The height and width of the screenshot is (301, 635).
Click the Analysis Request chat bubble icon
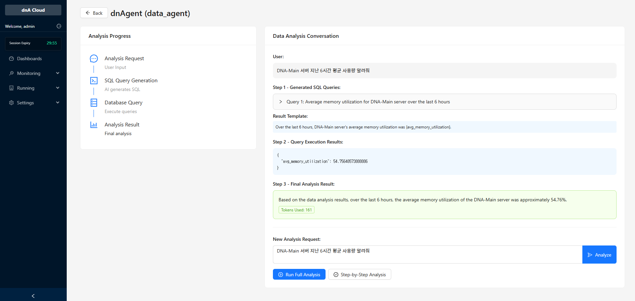tap(94, 59)
